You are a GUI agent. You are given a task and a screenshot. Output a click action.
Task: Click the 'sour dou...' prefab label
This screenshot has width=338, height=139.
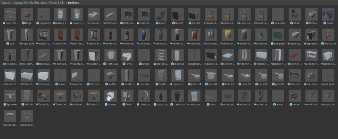click(x=313, y=84)
